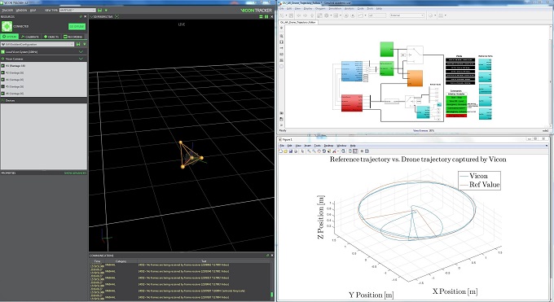This screenshot has width=554, height=302.
Task: Open the WINDOW menu in Vicon Tracker
Action: coord(21,11)
